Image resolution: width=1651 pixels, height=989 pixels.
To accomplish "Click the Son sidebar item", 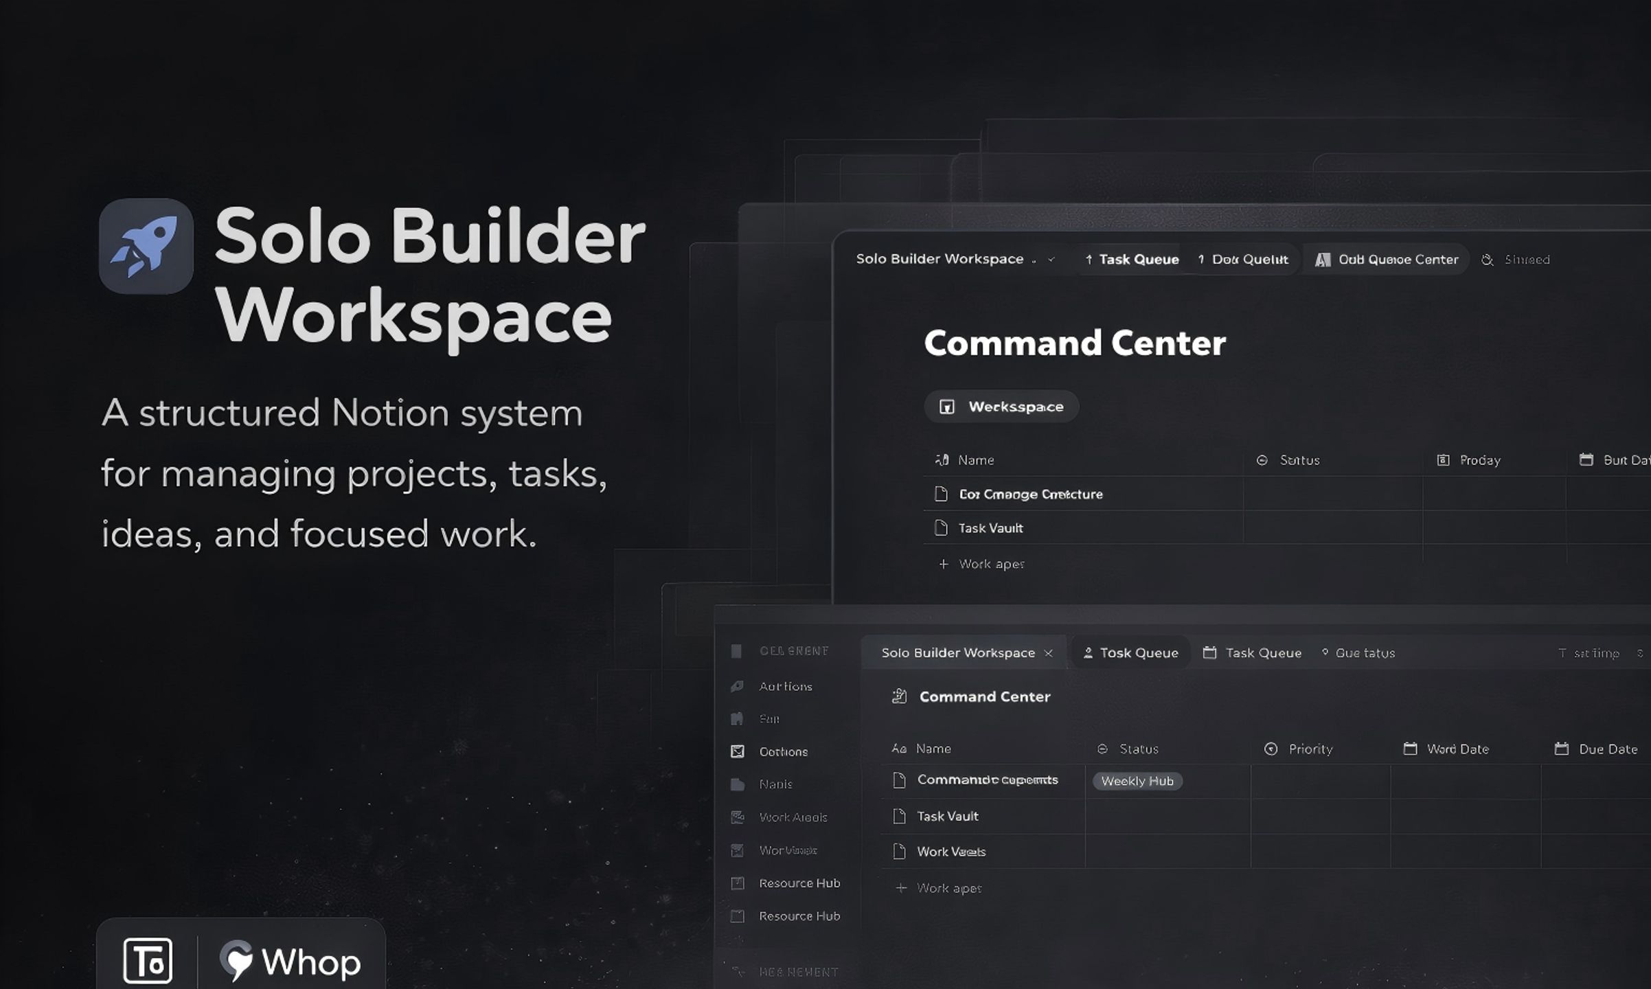I will [x=768, y=718].
